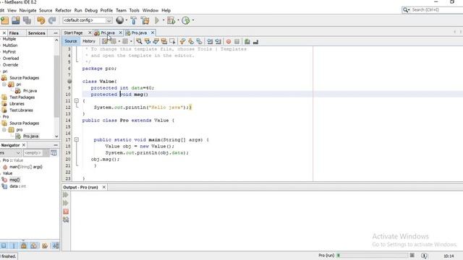Click the Open Project toolbar icon
This screenshot has height=260, width=463.
(16, 20)
